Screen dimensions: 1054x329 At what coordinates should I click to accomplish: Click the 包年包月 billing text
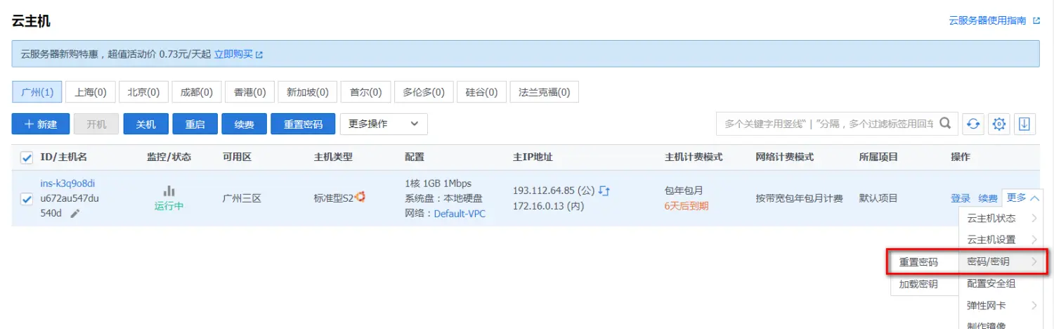(x=684, y=191)
